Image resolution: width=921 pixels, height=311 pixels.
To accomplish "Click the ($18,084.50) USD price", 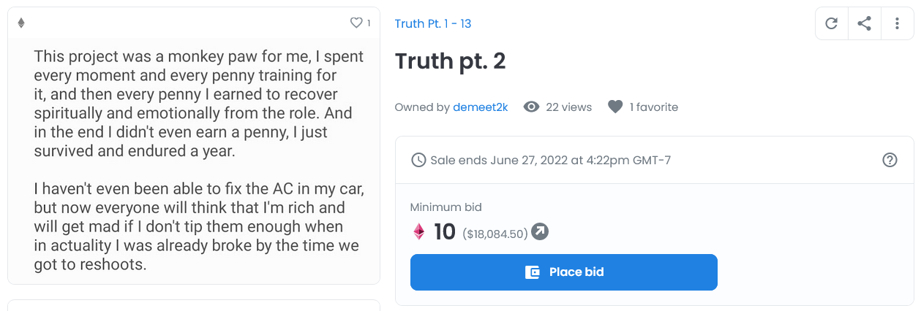I will click(x=495, y=234).
